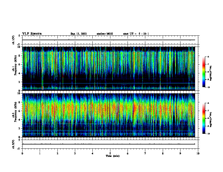Click time axis tick label "0"
Image resolution: width=223 pixels, height=172 pixels.
22,153
